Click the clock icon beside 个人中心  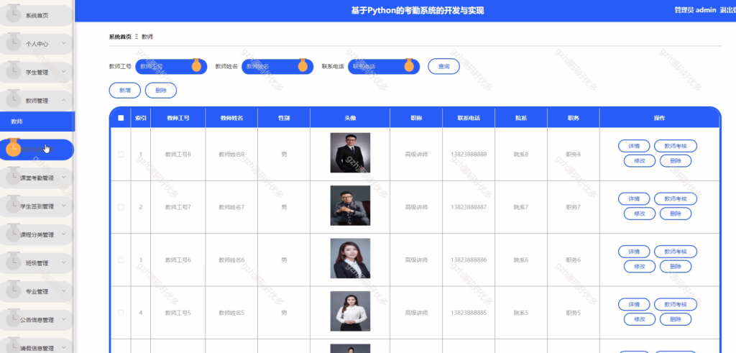point(14,42)
